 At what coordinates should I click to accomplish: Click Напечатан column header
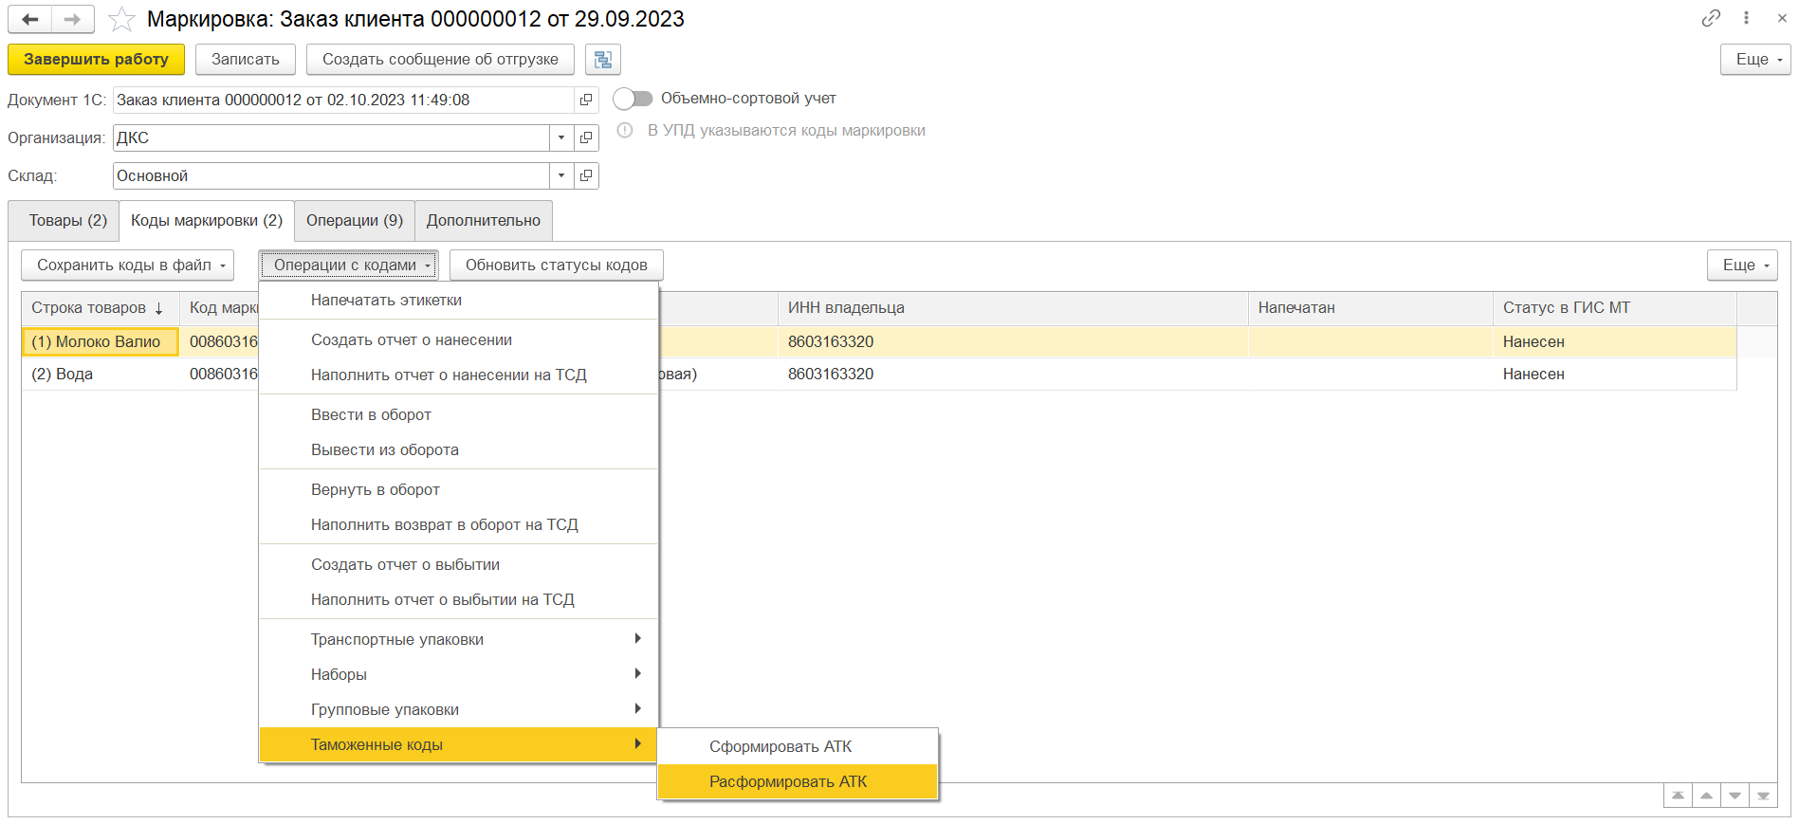coord(1370,308)
